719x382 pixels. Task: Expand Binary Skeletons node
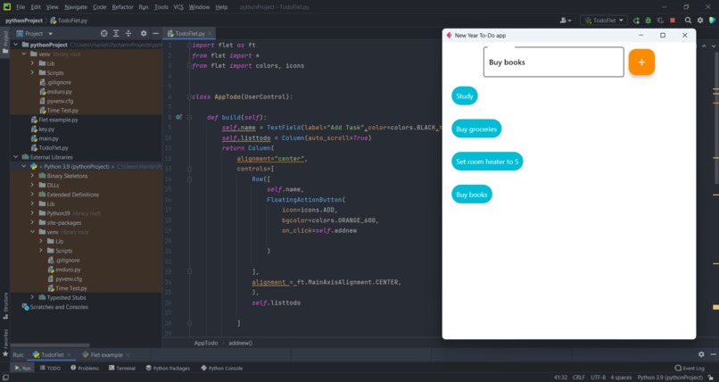point(32,176)
